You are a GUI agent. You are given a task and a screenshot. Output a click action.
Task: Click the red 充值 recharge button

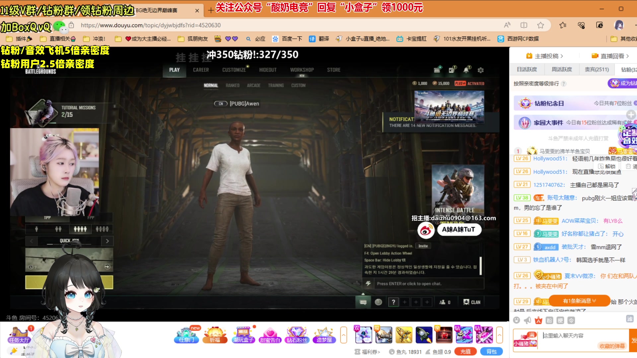(x=465, y=351)
